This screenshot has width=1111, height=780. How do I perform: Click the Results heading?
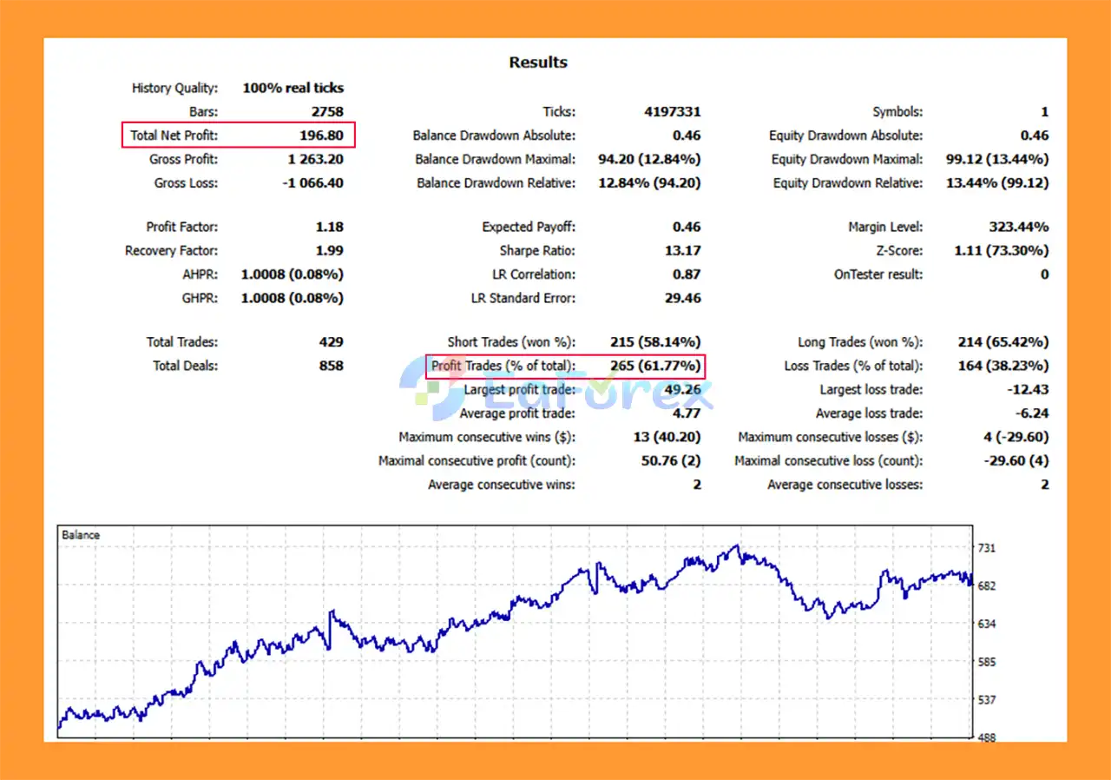pyautogui.click(x=538, y=63)
